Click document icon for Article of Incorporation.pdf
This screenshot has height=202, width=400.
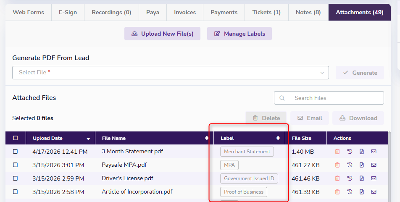point(361,192)
